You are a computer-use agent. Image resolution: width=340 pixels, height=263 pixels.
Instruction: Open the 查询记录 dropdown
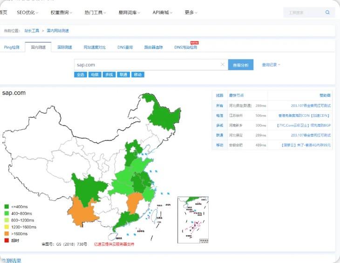(x=271, y=65)
